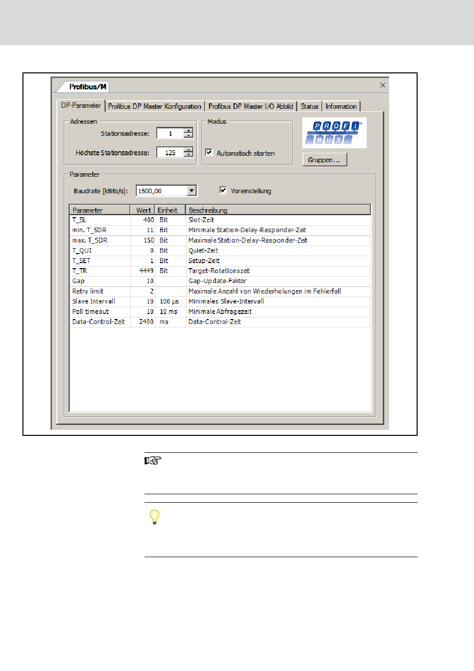This screenshot has height=671, width=474.
Task: Click the 10 ms unit cell
Action: [170, 312]
